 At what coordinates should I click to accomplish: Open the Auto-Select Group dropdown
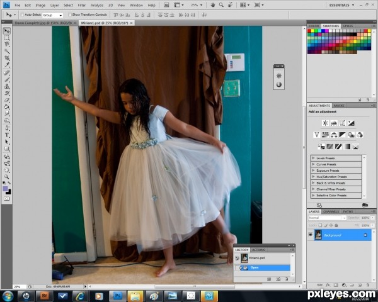click(53, 15)
